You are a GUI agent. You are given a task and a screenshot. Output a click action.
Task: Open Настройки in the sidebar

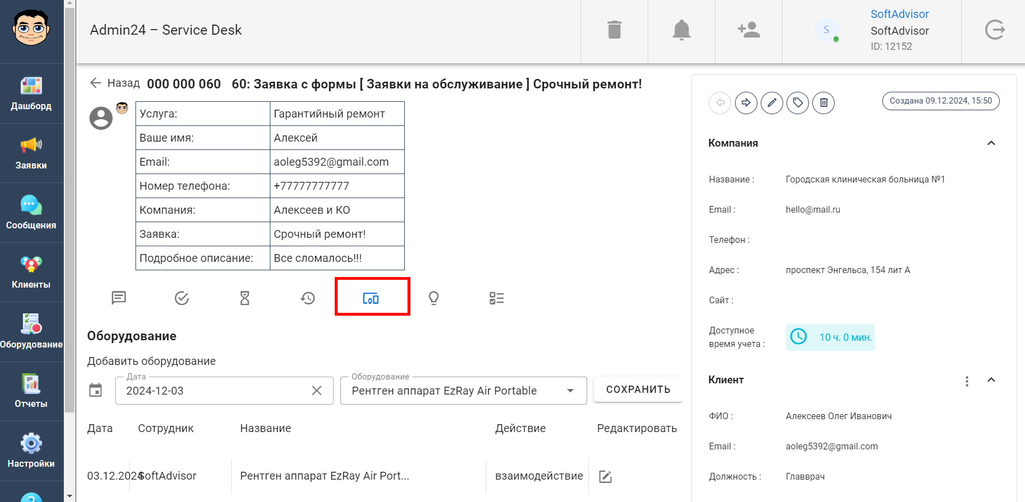pos(31,451)
